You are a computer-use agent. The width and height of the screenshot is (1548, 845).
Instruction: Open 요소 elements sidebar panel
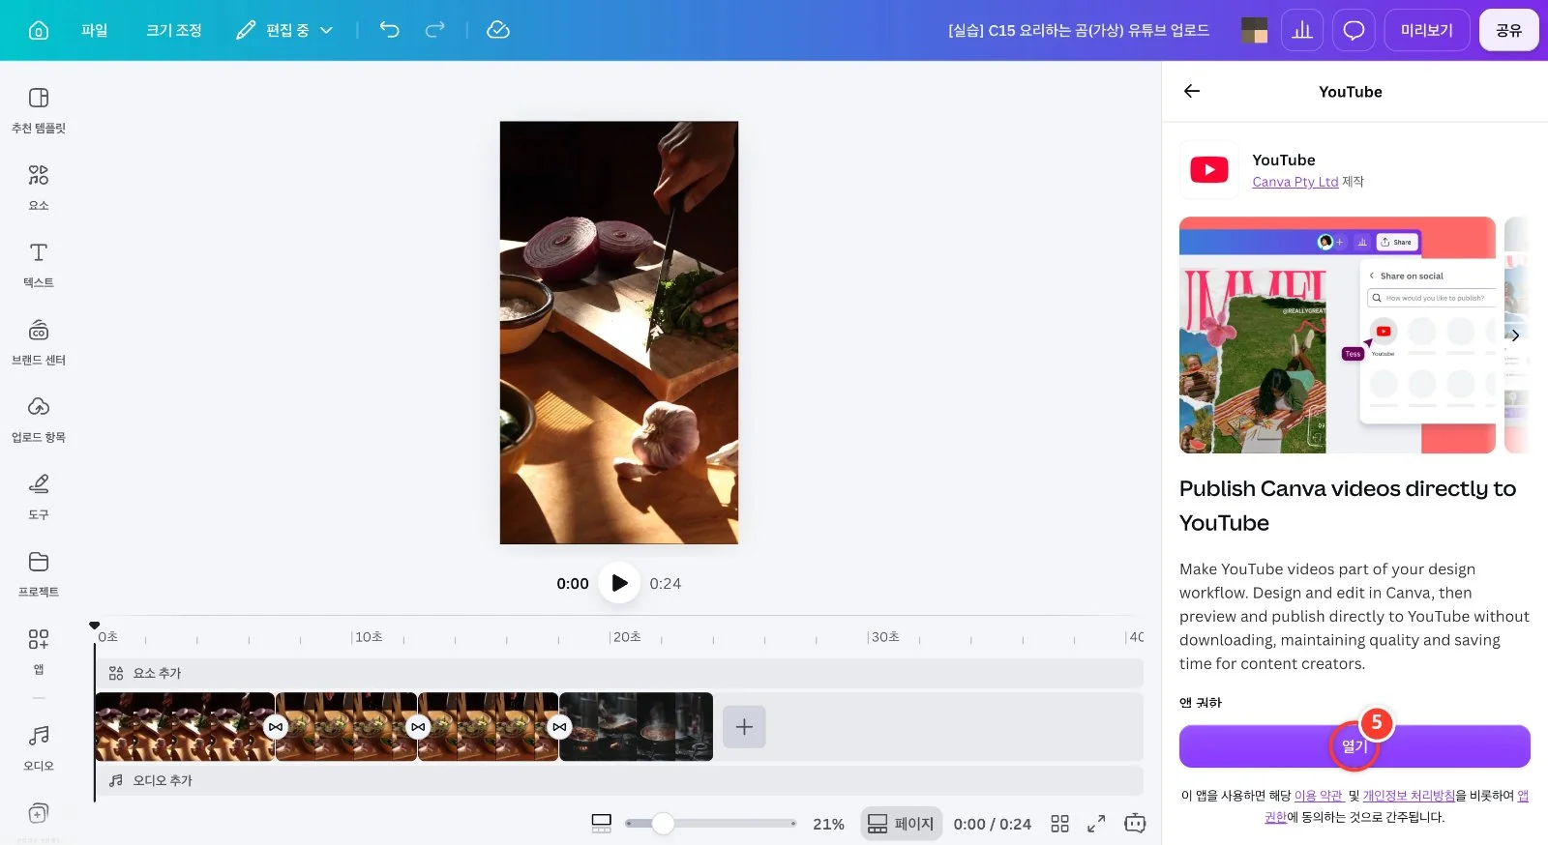click(x=39, y=188)
